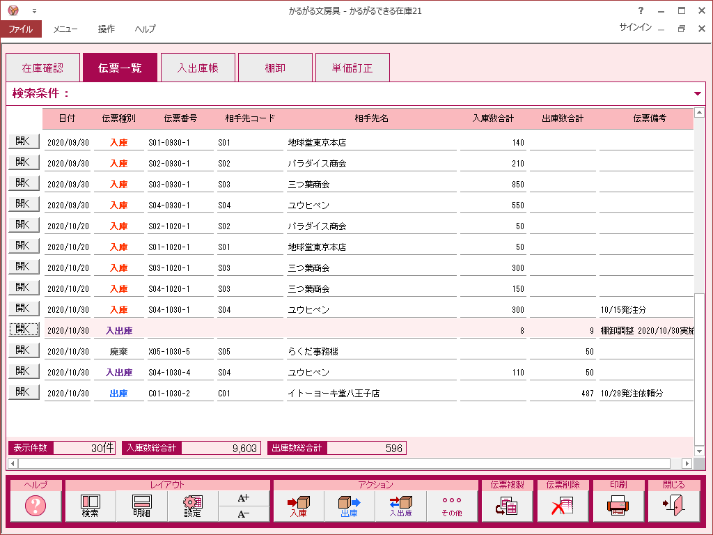Click the 印刷 printer icon
Screen dimensions: 713x535
tap(618, 506)
